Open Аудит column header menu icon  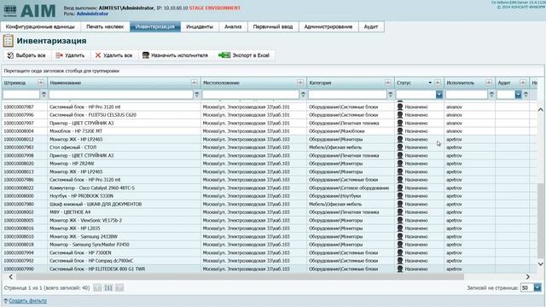coord(523,83)
